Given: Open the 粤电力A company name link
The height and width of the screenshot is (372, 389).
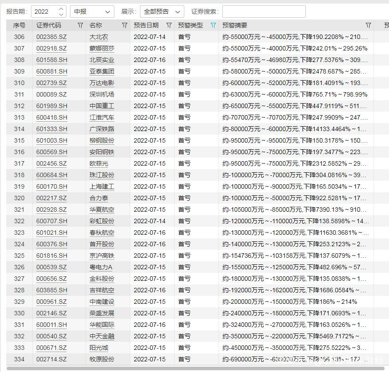Looking at the screenshot, I should point(101,267).
